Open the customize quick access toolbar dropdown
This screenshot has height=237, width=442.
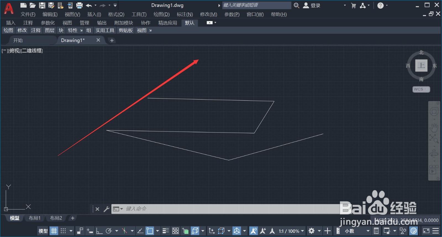coord(115,5)
